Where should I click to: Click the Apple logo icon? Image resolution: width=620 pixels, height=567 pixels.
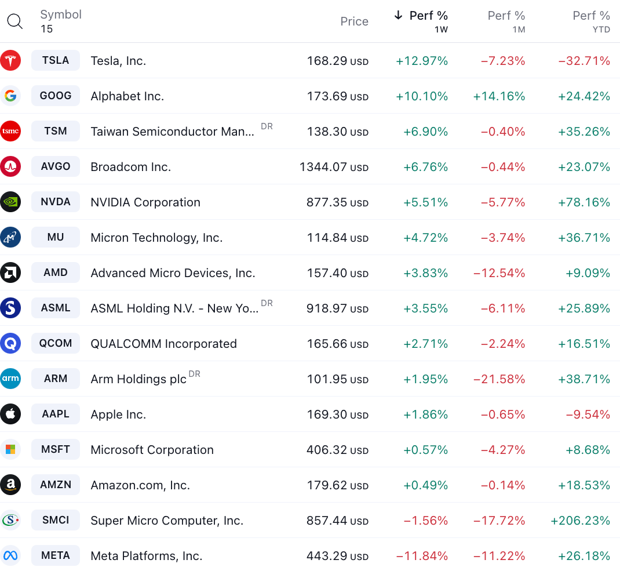(11, 414)
